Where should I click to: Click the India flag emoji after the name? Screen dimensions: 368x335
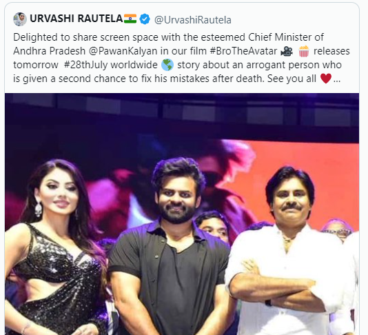point(130,19)
